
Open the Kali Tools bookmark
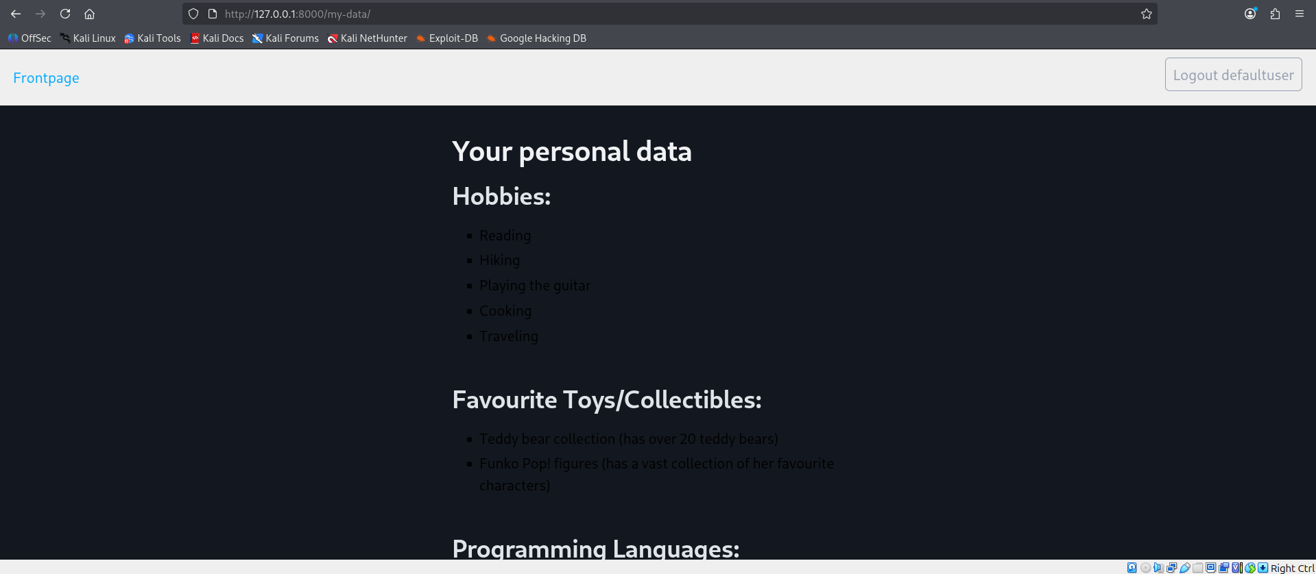pos(152,38)
